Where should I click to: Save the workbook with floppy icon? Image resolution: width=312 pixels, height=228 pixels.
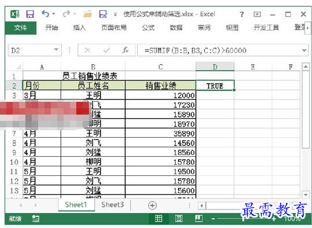click(x=30, y=14)
